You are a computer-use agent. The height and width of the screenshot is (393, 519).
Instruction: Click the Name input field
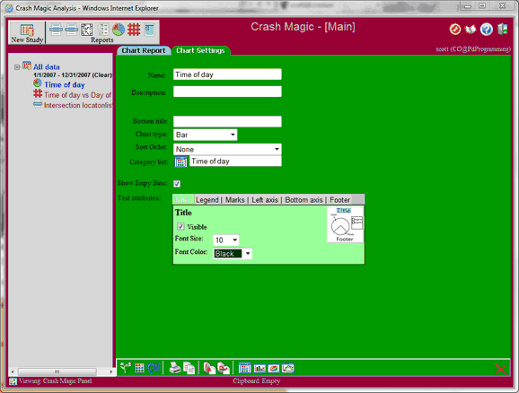click(x=227, y=74)
